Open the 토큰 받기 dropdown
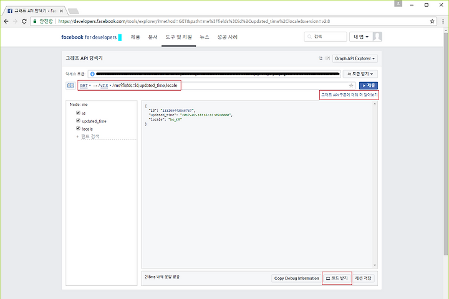 360,74
